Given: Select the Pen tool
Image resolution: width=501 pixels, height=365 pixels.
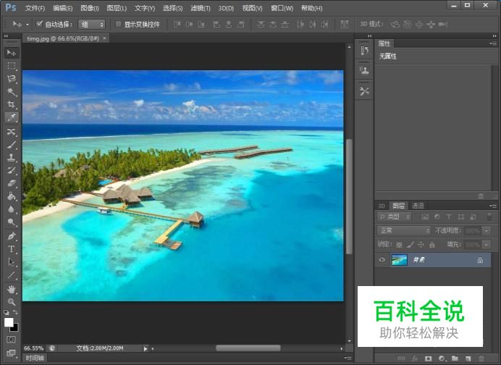Looking at the screenshot, I should [x=12, y=236].
